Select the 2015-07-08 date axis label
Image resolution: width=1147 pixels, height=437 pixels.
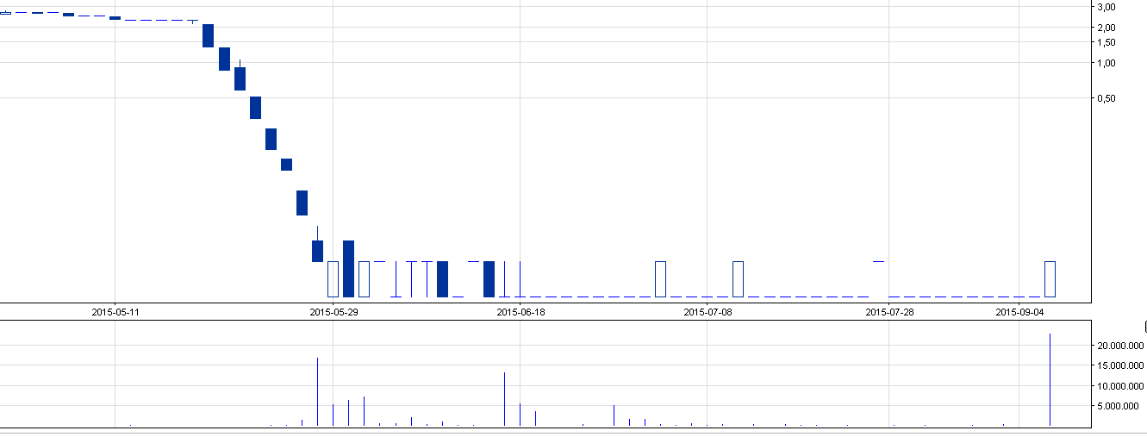(708, 312)
